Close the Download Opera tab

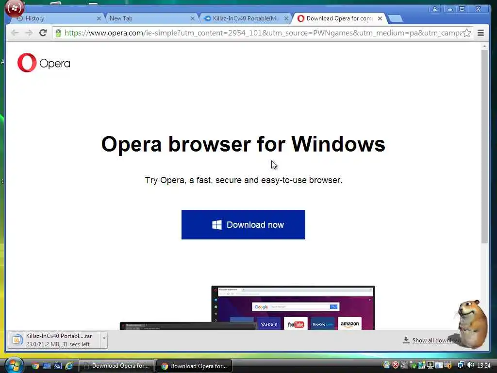click(380, 18)
